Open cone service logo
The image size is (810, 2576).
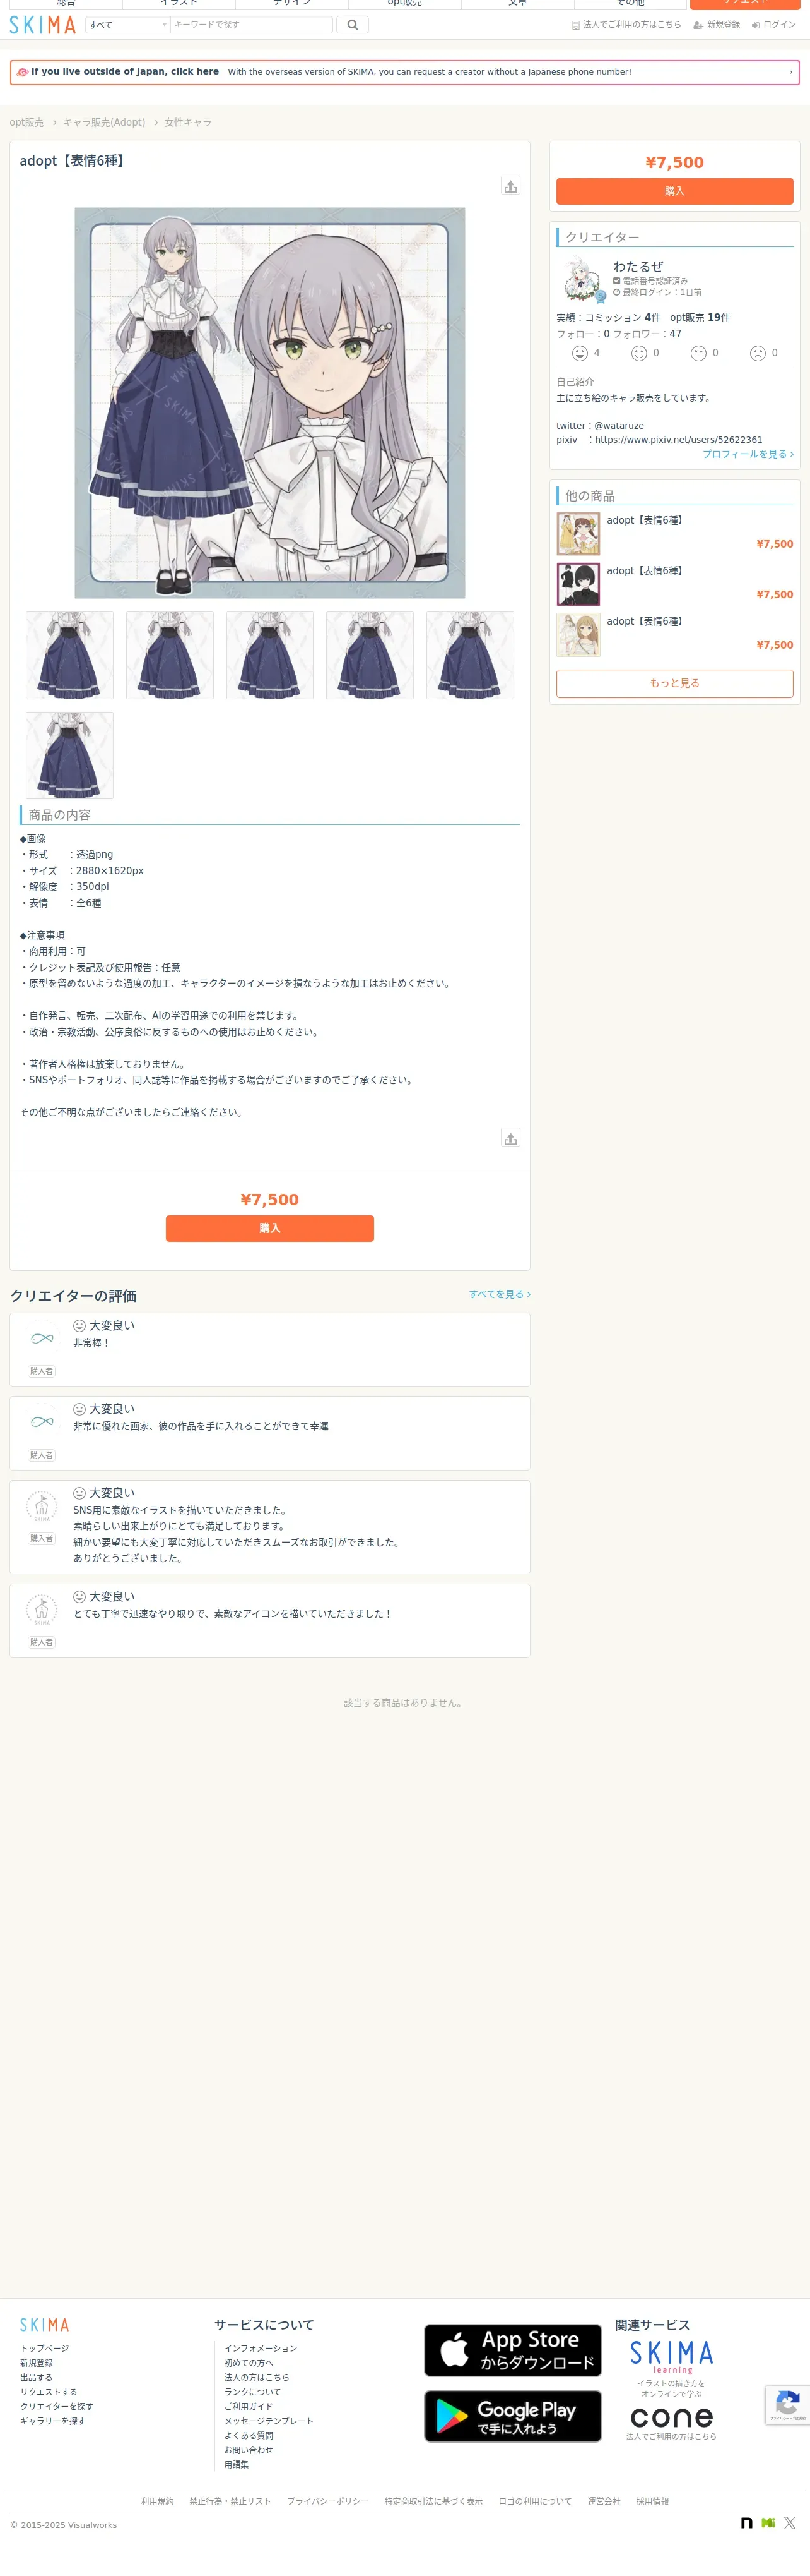[671, 2417]
